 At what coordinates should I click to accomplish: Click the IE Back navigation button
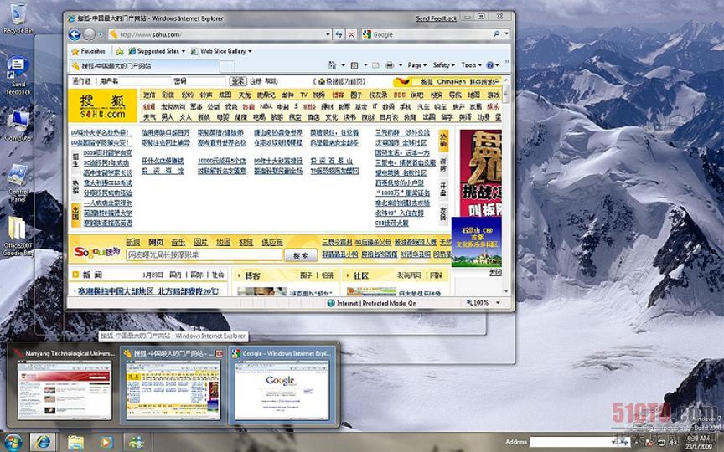(75, 34)
